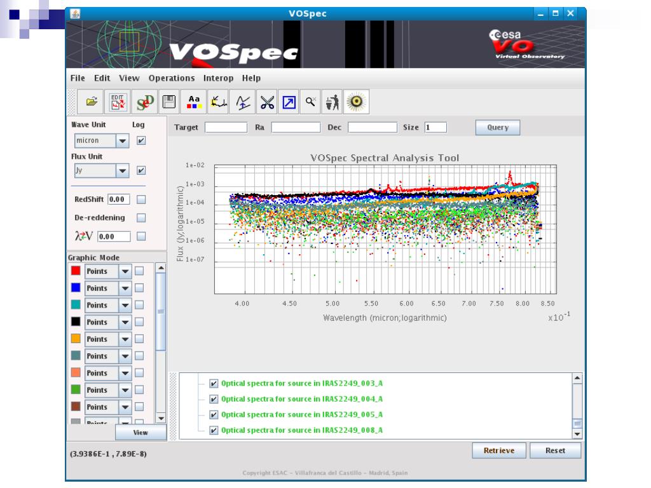
Task: Click the Retrieve button
Action: tap(499, 451)
